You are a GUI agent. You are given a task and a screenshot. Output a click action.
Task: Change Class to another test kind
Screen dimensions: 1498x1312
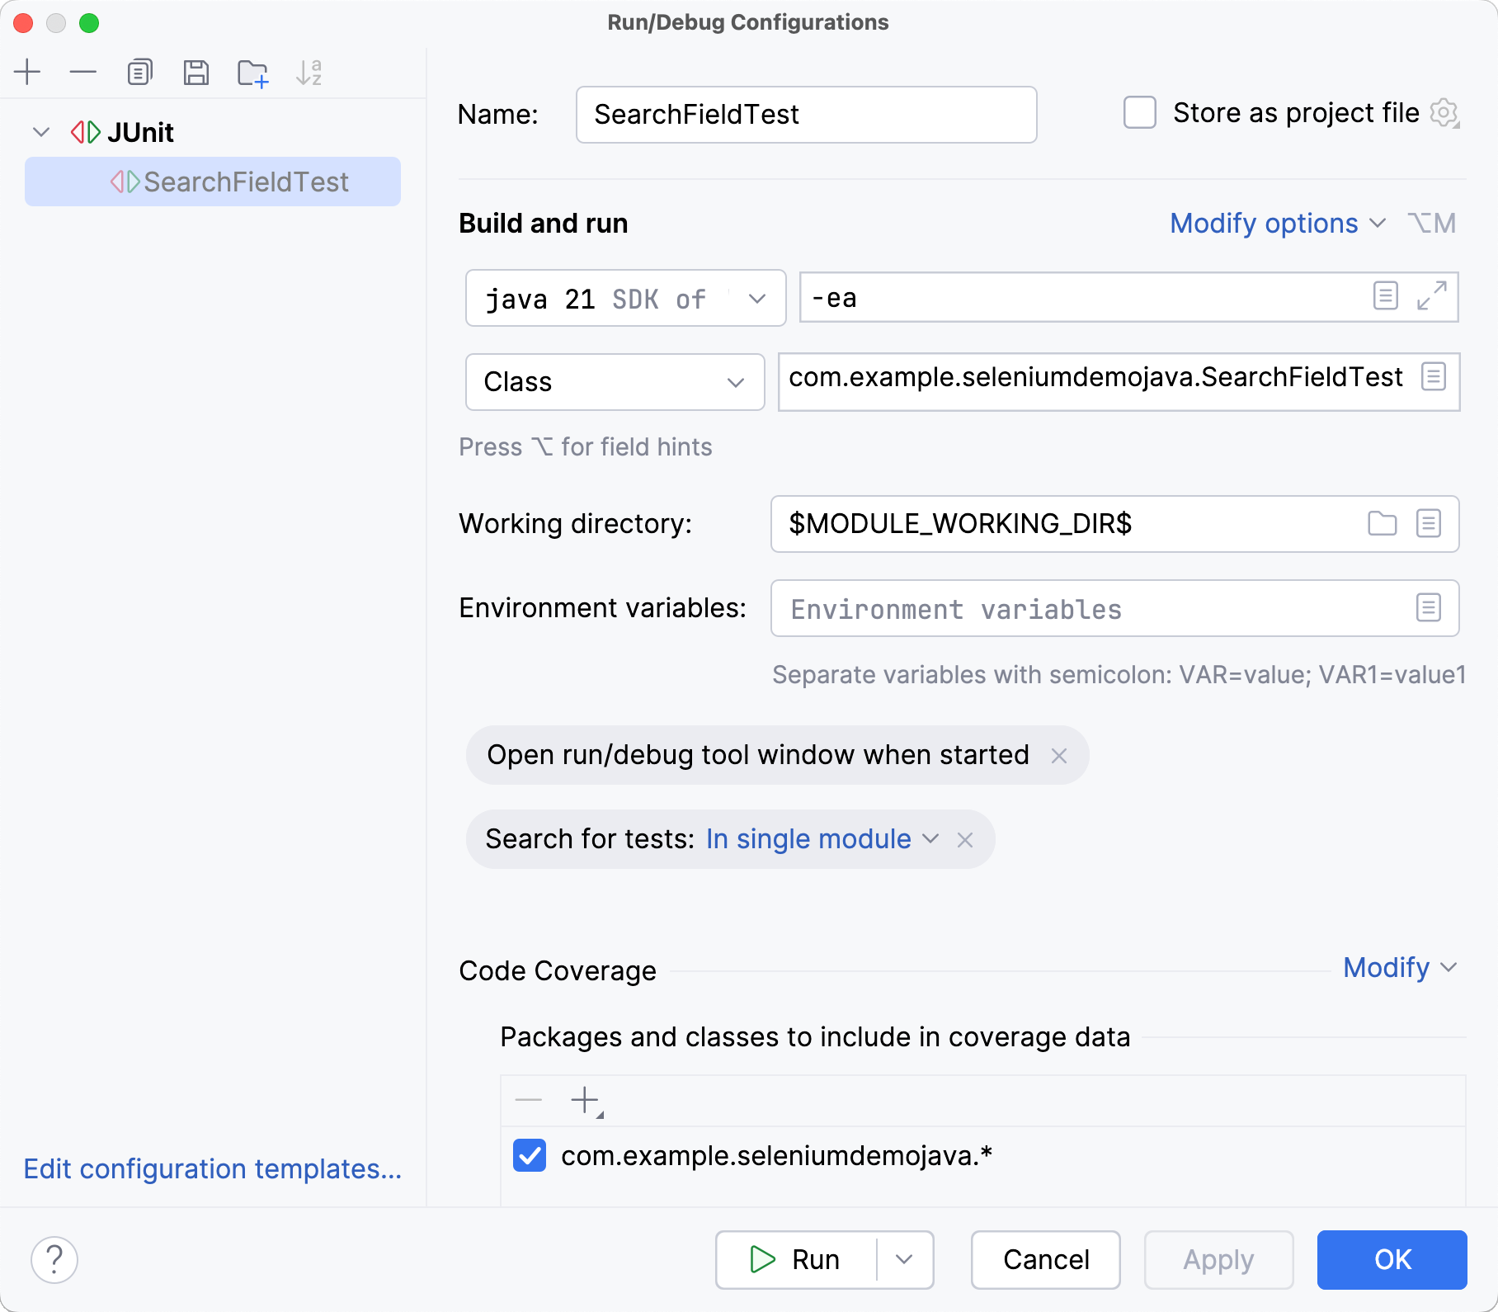(737, 382)
